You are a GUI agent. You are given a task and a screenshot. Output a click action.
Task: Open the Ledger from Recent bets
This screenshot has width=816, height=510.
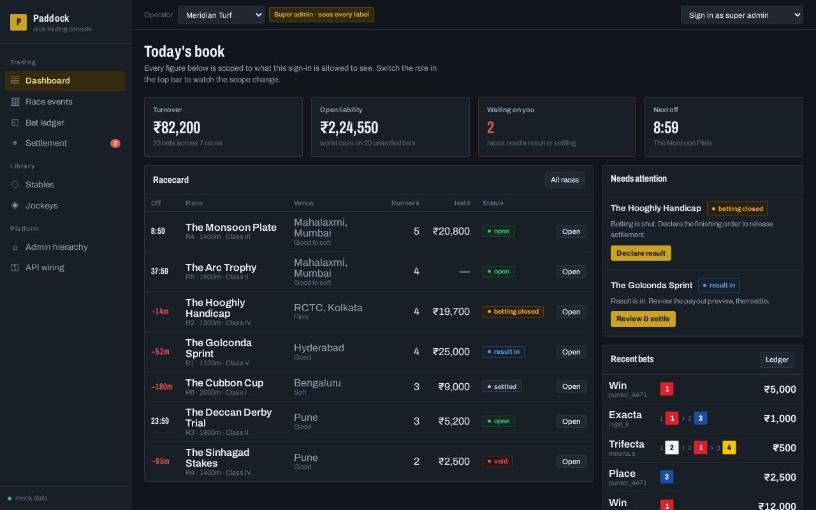pyautogui.click(x=776, y=360)
